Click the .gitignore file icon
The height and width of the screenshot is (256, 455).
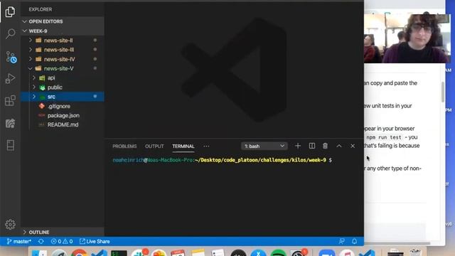(42, 106)
